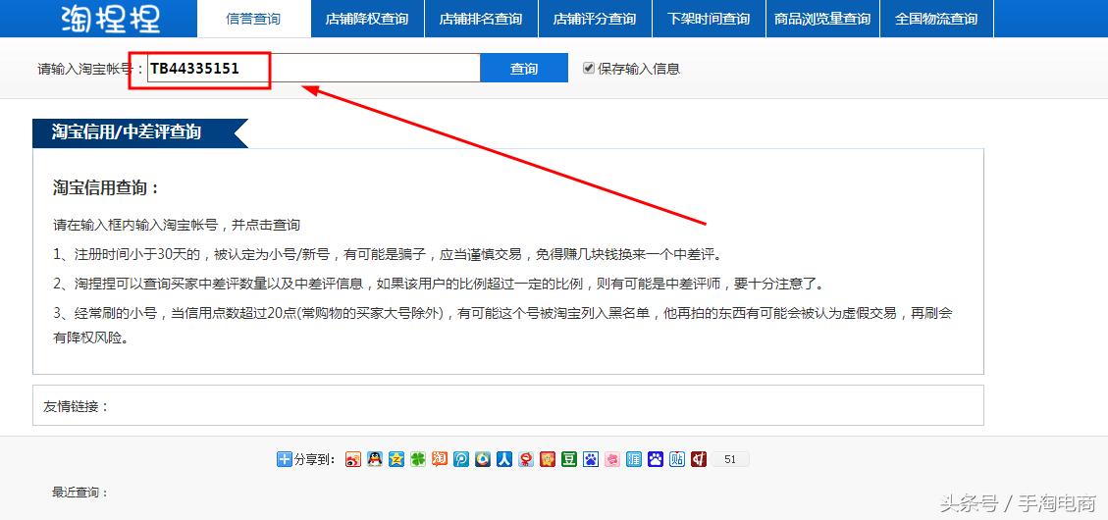
Task: Click the blue paw on white icon
Action: pyautogui.click(x=591, y=459)
